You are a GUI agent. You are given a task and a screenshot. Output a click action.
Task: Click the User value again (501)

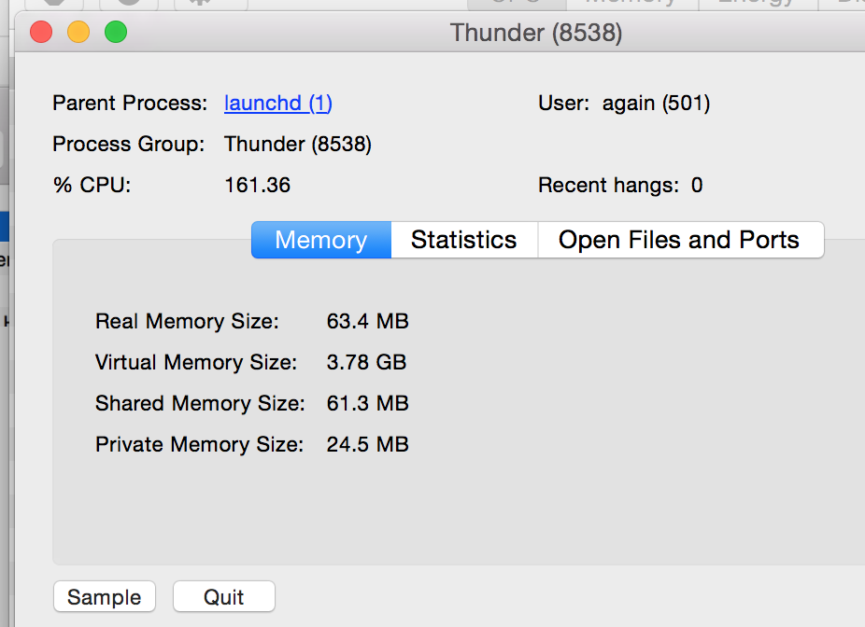coord(656,103)
